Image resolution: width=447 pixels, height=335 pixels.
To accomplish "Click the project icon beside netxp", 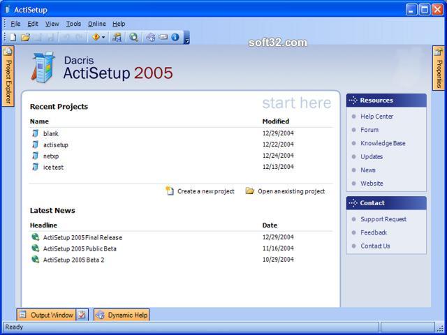I will click(x=36, y=156).
